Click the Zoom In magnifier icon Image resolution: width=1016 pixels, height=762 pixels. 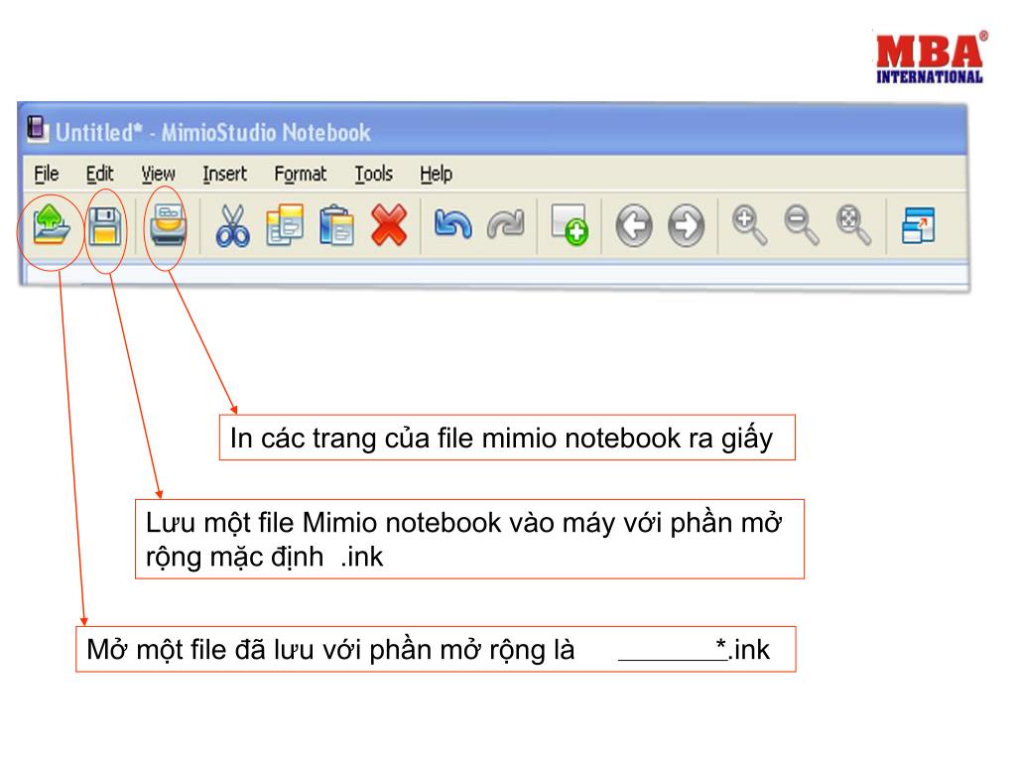(750, 225)
